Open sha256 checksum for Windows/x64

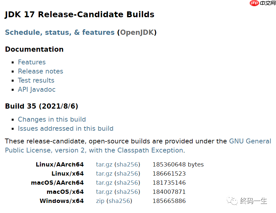[x=119, y=201]
